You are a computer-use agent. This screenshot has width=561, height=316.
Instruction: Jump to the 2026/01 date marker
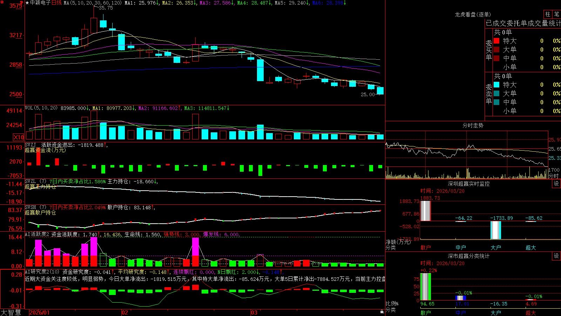coord(39,312)
